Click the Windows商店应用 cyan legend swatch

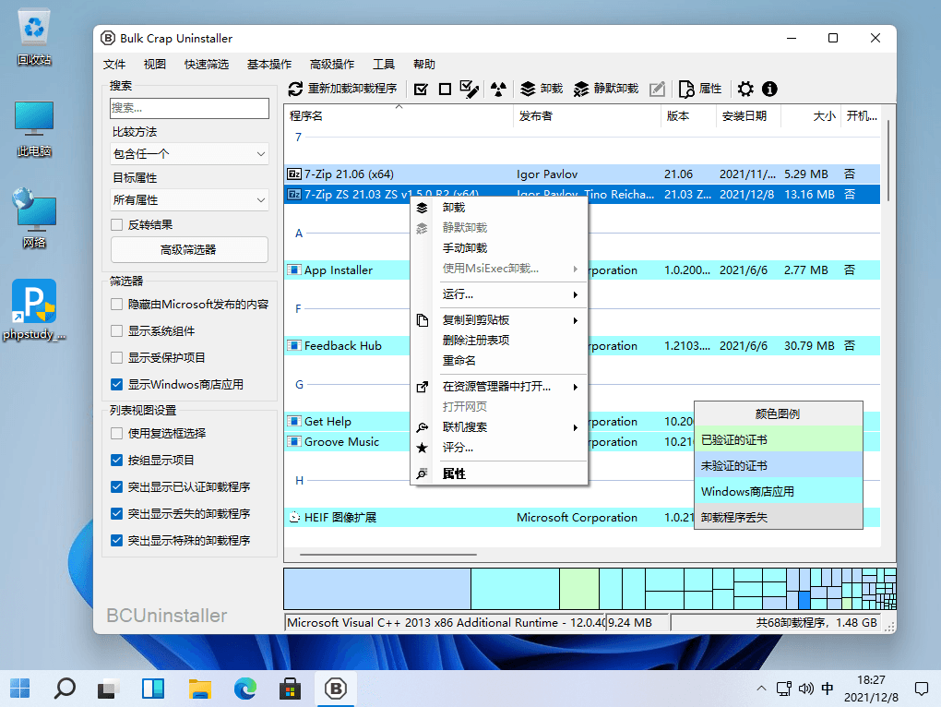(x=779, y=492)
